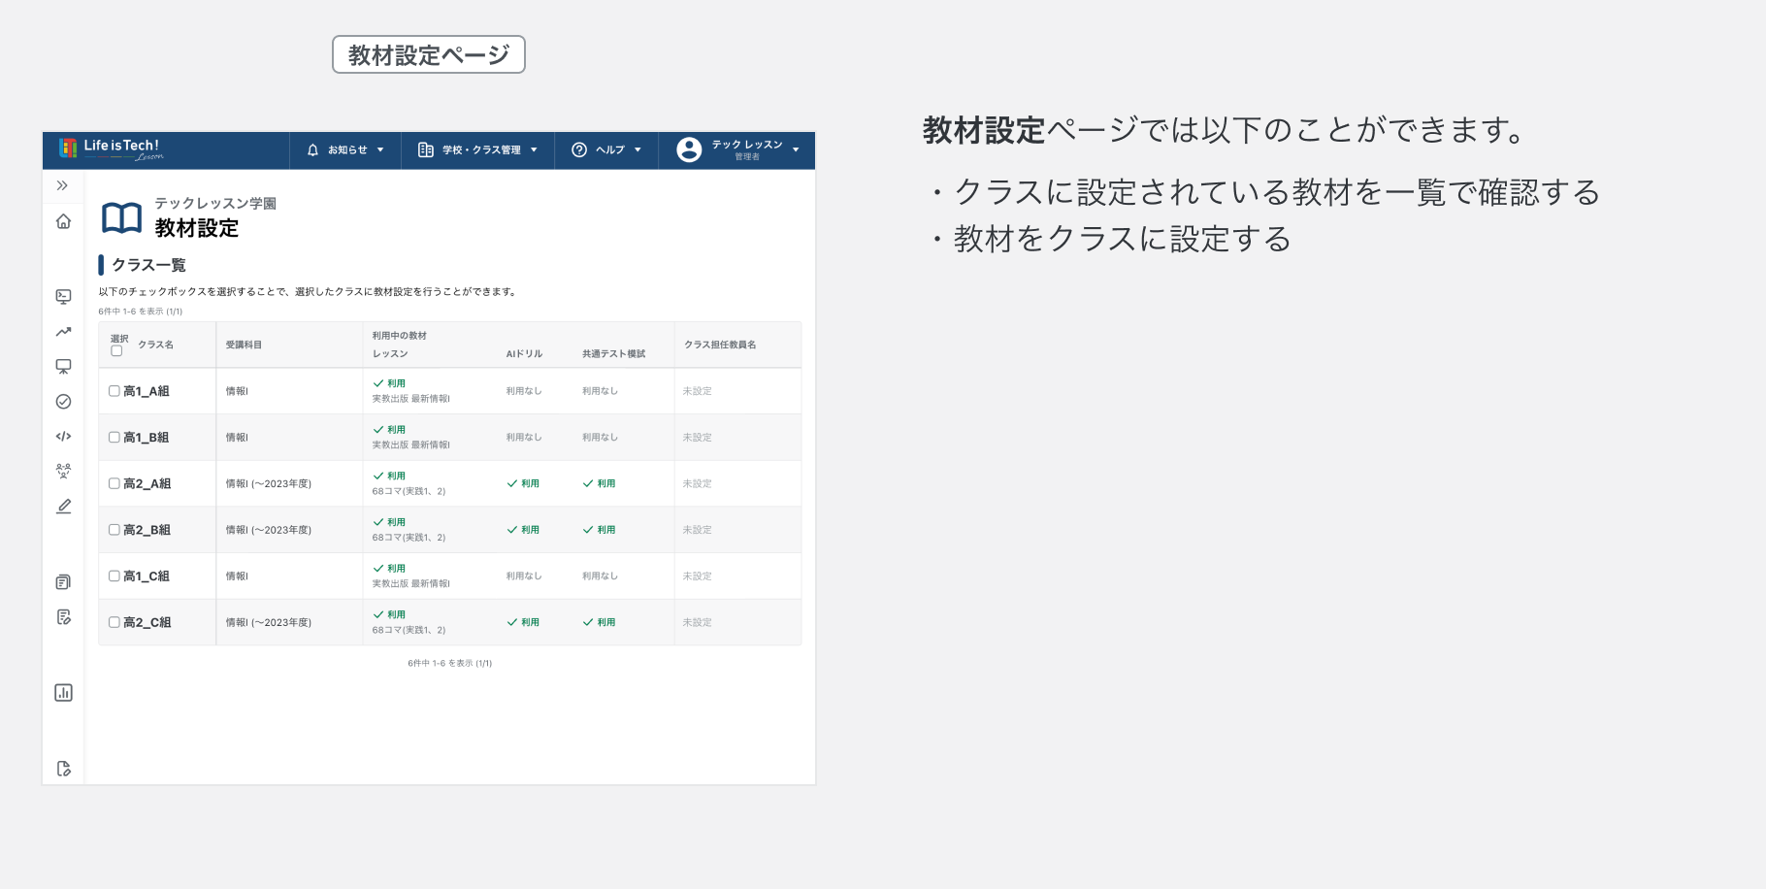Click the 受講科目 column header
Image resolution: width=1766 pixels, height=889 pixels.
244,345
